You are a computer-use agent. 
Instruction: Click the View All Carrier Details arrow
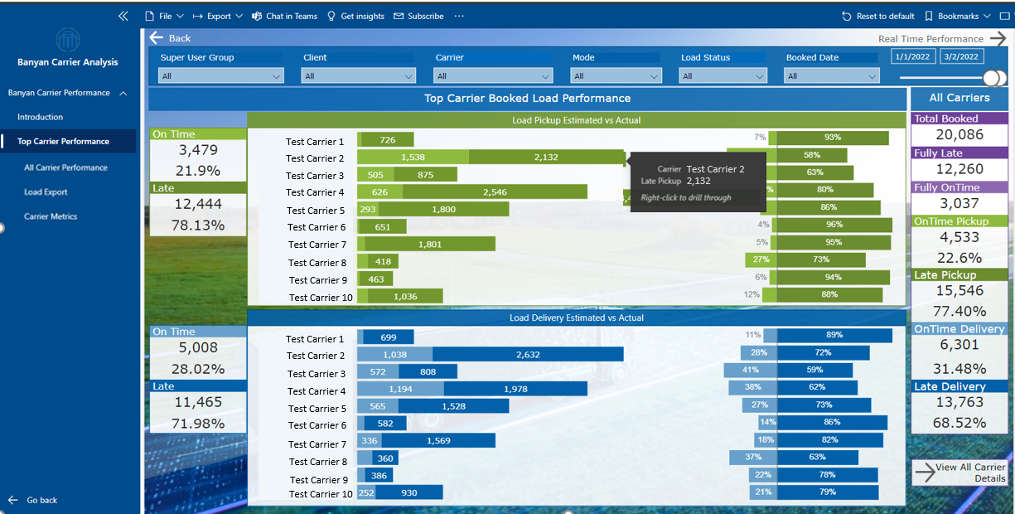926,472
